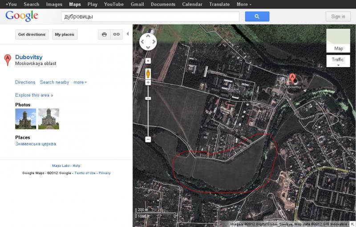Click the zoom out minus button
This screenshot has height=227, width=356.
[148, 139]
